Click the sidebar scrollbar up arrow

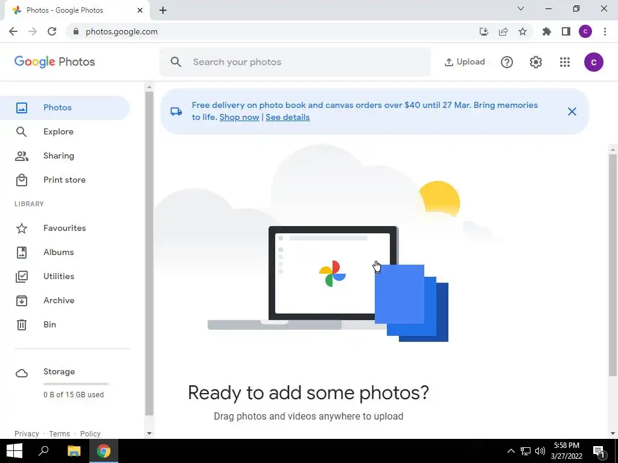(x=149, y=87)
